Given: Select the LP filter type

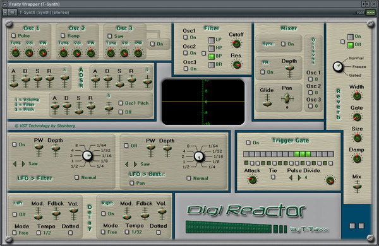Looking at the screenshot, I should click(212, 40).
